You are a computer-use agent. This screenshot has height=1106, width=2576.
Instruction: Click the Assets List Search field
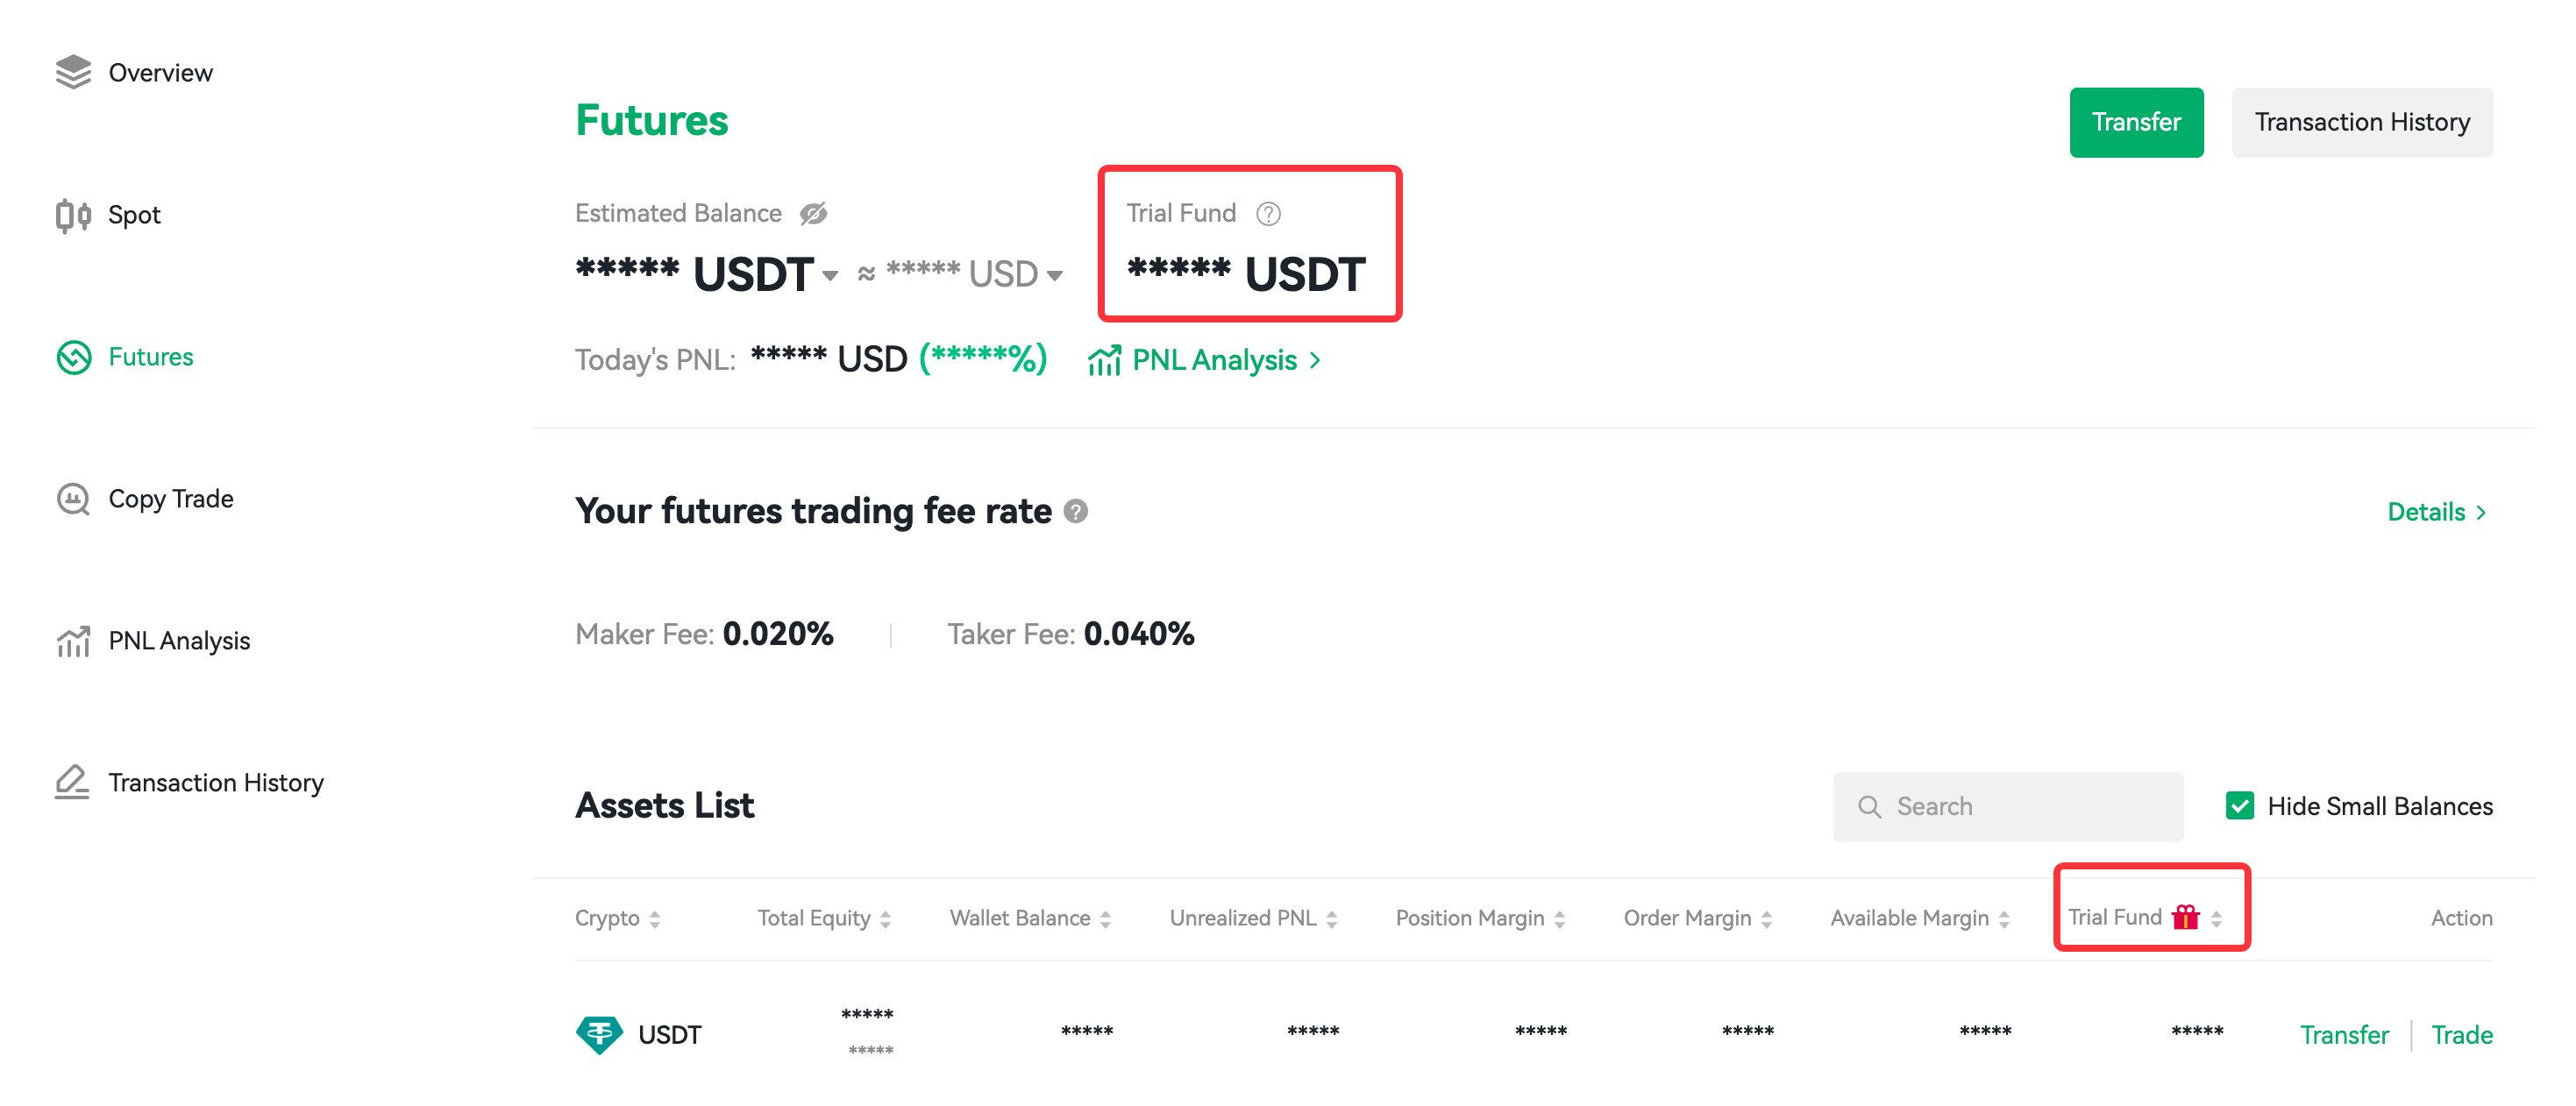click(x=2007, y=806)
